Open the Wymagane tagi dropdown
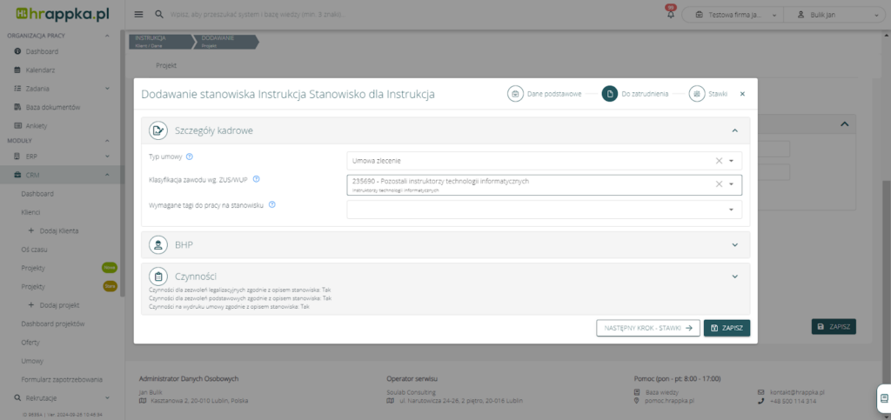 point(732,210)
